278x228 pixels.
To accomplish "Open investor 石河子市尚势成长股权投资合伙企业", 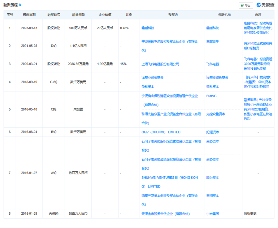I will 171,164.
